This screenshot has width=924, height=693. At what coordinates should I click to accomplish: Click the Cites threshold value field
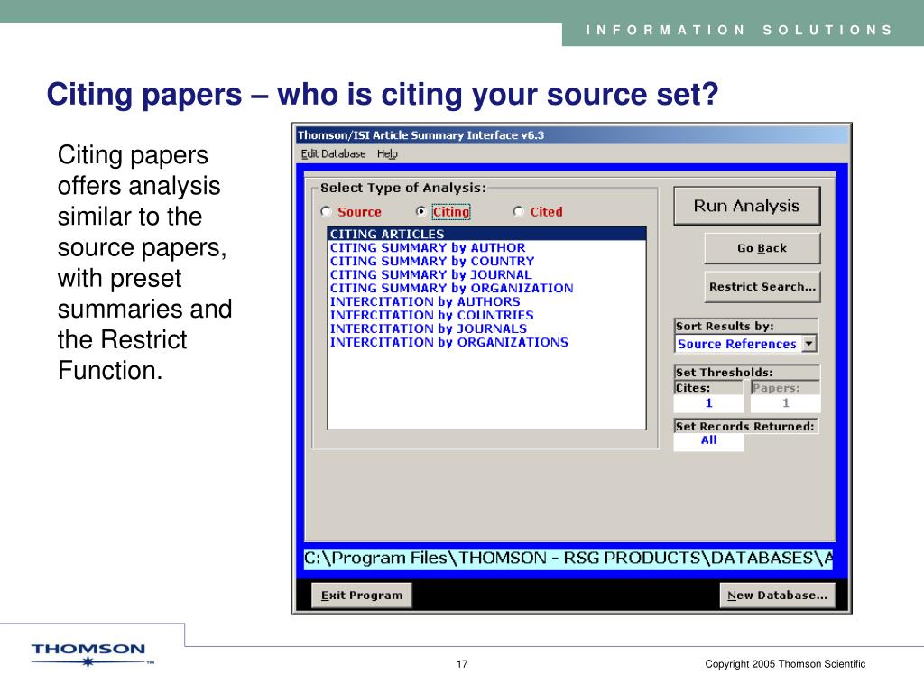[709, 403]
